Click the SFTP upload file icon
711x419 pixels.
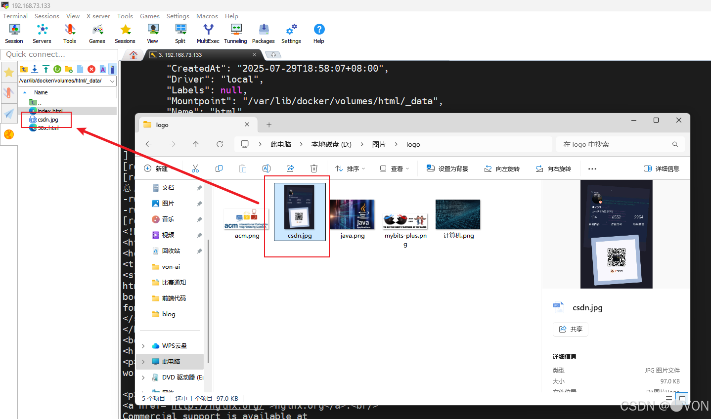[46, 69]
